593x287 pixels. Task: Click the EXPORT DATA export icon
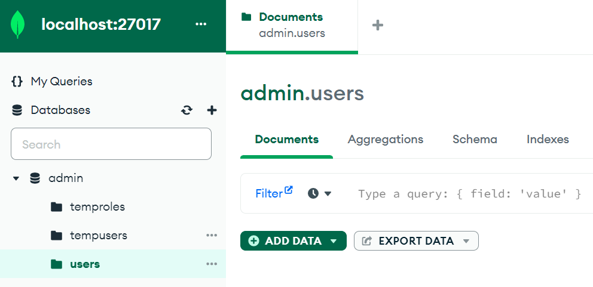(x=366, y=241)
